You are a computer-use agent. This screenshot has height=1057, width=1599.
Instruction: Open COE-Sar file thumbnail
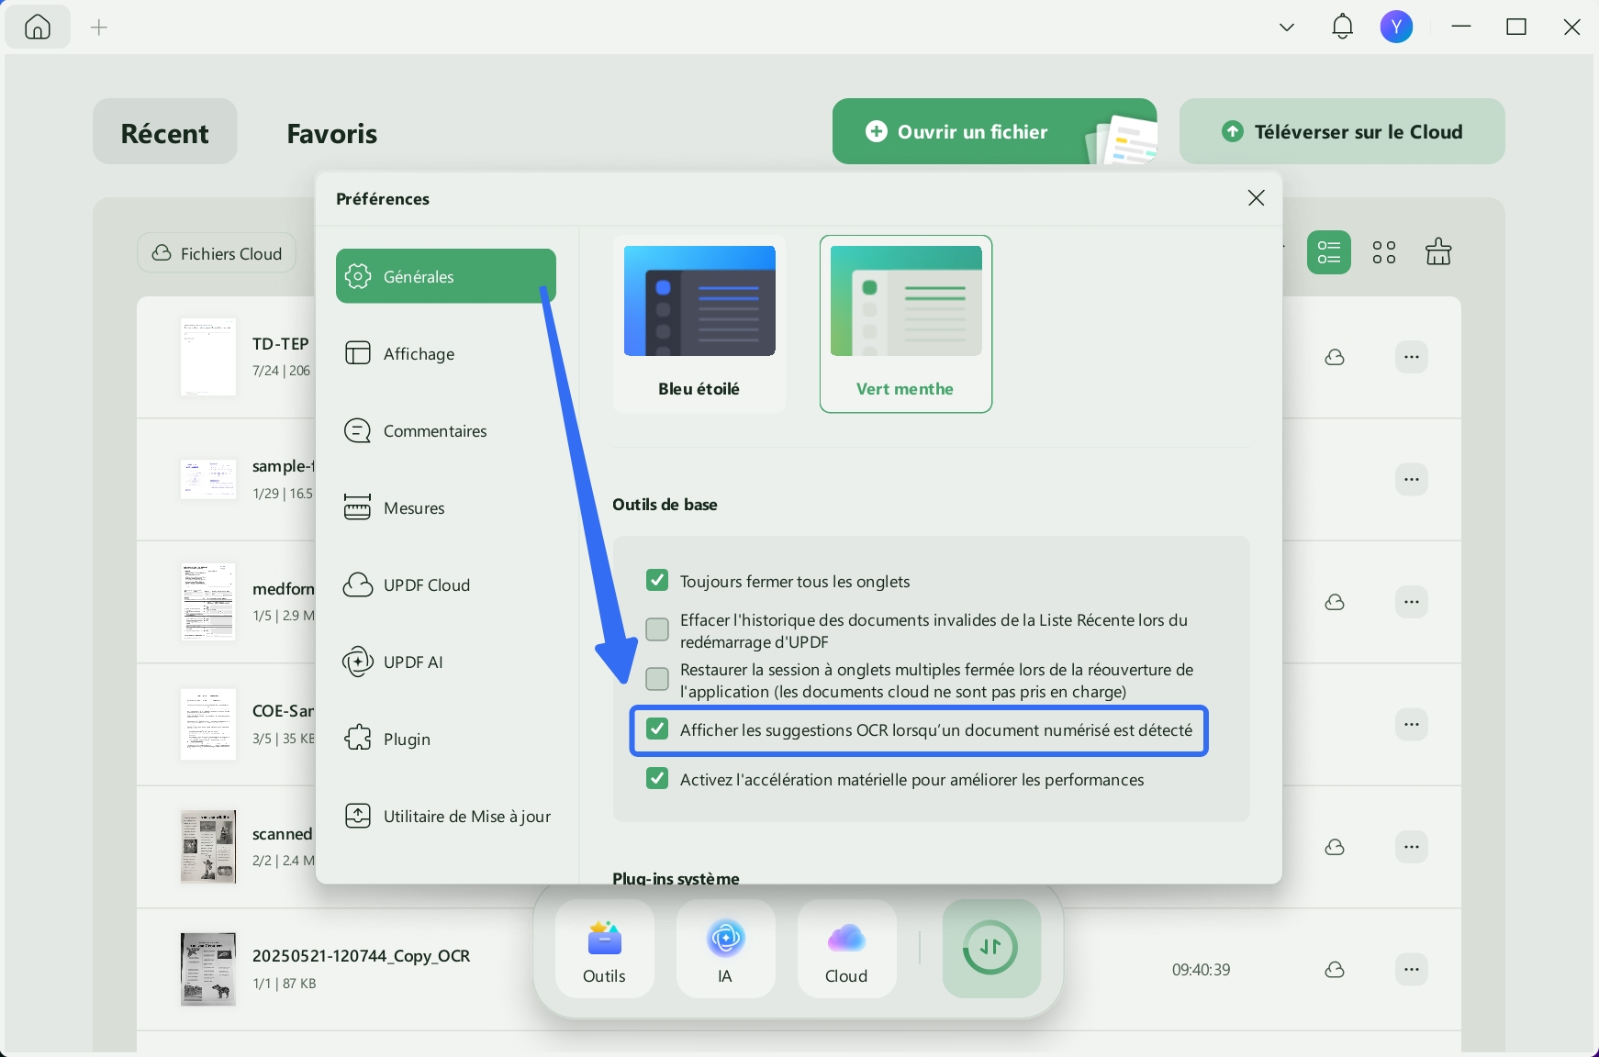click(208, 724)
